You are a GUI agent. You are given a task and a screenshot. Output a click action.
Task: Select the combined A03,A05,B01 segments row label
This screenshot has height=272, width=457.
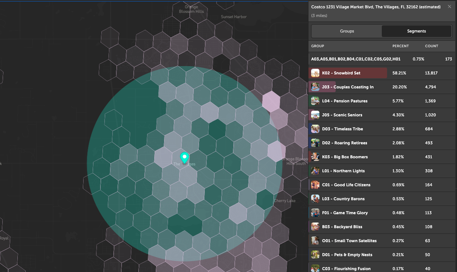(356, 59)
